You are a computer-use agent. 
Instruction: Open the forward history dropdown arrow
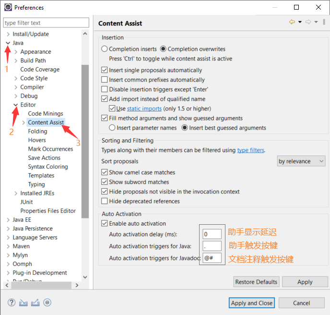point(316,22)
